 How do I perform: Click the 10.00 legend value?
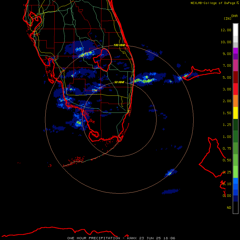click(x=226, y=42)
